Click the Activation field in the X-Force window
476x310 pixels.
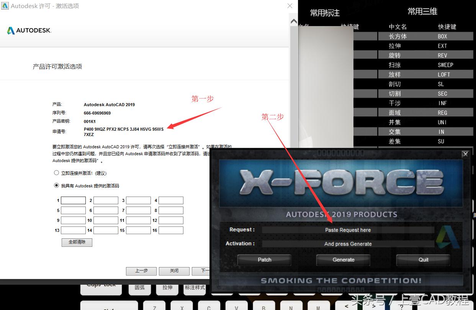pyautogui.click(x=348, y=244)
